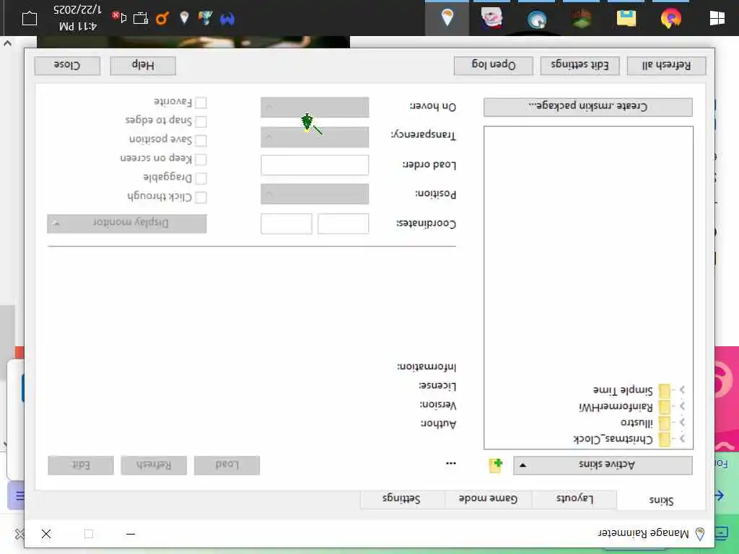The width and height of the screenshot is (739, 554).
Task: Toggle the Favorite checkbox
Action: [201, 102]
